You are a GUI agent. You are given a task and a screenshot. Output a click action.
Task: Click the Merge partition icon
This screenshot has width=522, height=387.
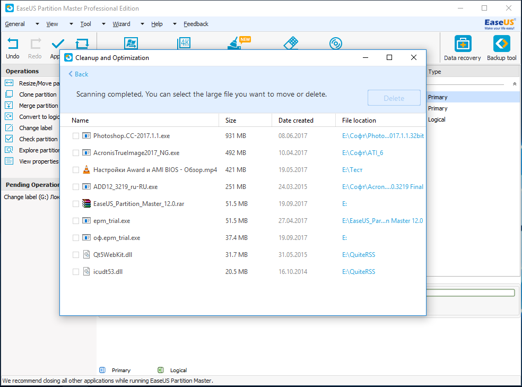click(x=9, y=105)
